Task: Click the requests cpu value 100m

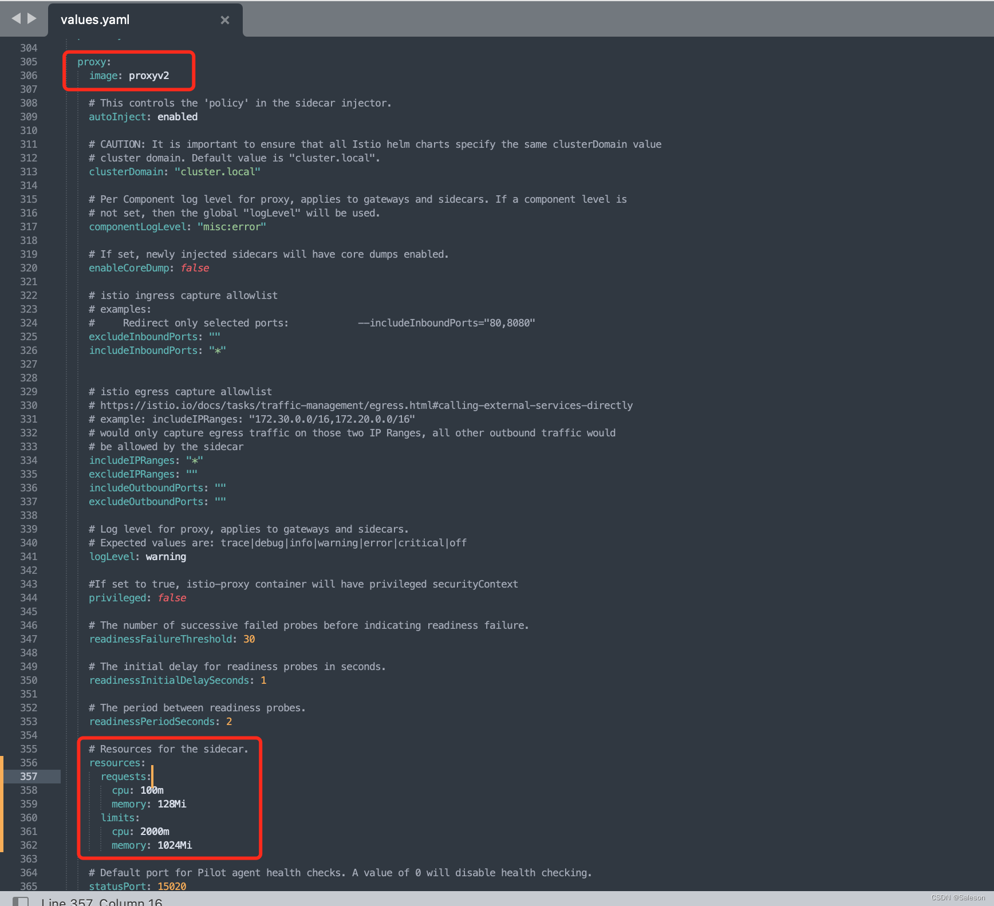Action: point(152,790)
